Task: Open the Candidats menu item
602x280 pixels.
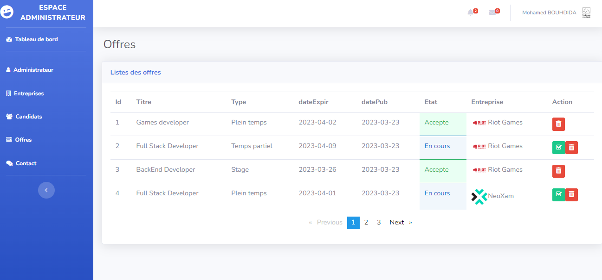Action: (29, 117)
